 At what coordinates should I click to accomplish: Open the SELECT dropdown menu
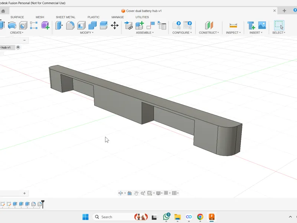click(279, 33)
